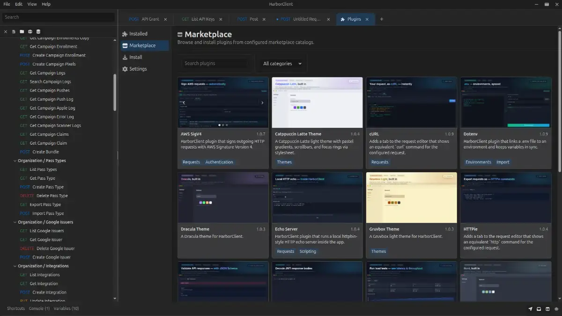
Task: Click the X icon in sidebar toolbar
Action: tap(6, 31)
